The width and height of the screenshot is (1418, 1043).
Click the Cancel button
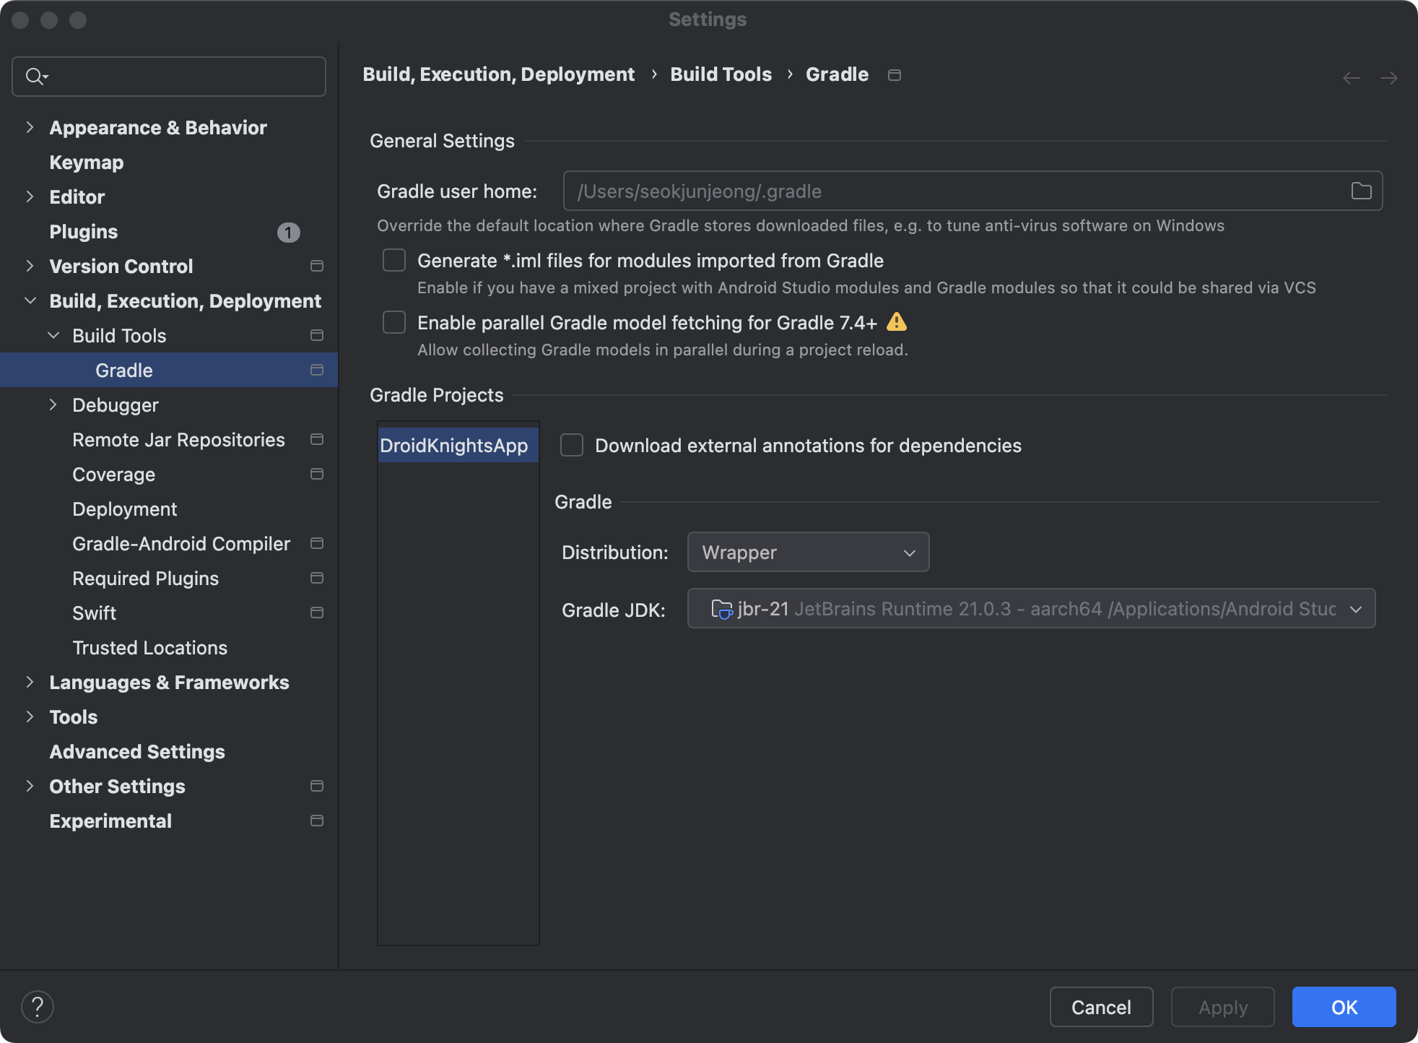[x=1101, y=1007]
